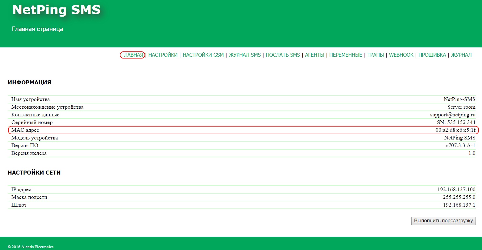Screen dimensions: 482x250
Task: Click the Имя устройства label
Action: (x=31, y=99)
